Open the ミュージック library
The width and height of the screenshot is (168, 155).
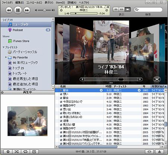(26, 24)
